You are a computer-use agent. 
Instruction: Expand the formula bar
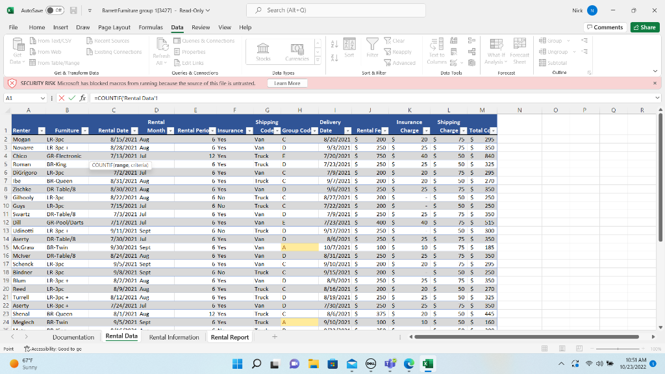657,98
